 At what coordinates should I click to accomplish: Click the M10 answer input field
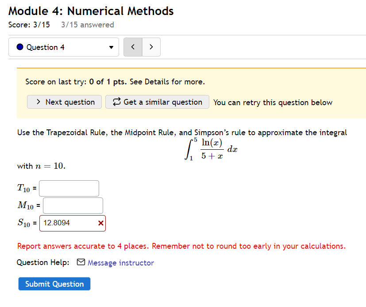click(x=73, y=205)
